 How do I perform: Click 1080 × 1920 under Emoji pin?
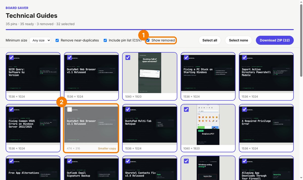(x=192, y=148)
